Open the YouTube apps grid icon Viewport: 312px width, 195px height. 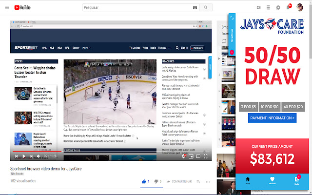(x=269, y=8)
